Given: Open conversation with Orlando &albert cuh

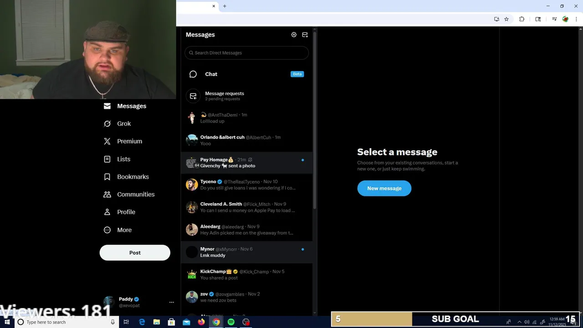Looking at the screenshot, I should (246, 140).
